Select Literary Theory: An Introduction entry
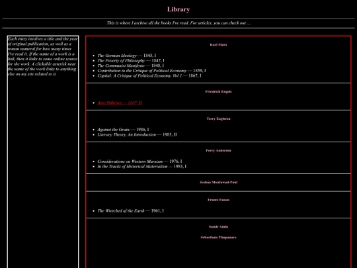 (x=137, y=135)
